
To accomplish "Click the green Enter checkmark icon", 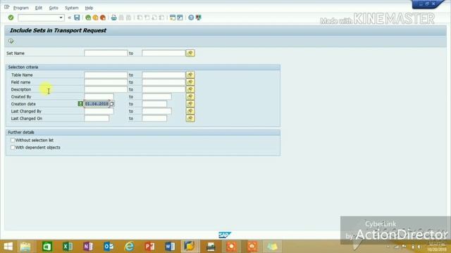I will click(x=11, y=18).
